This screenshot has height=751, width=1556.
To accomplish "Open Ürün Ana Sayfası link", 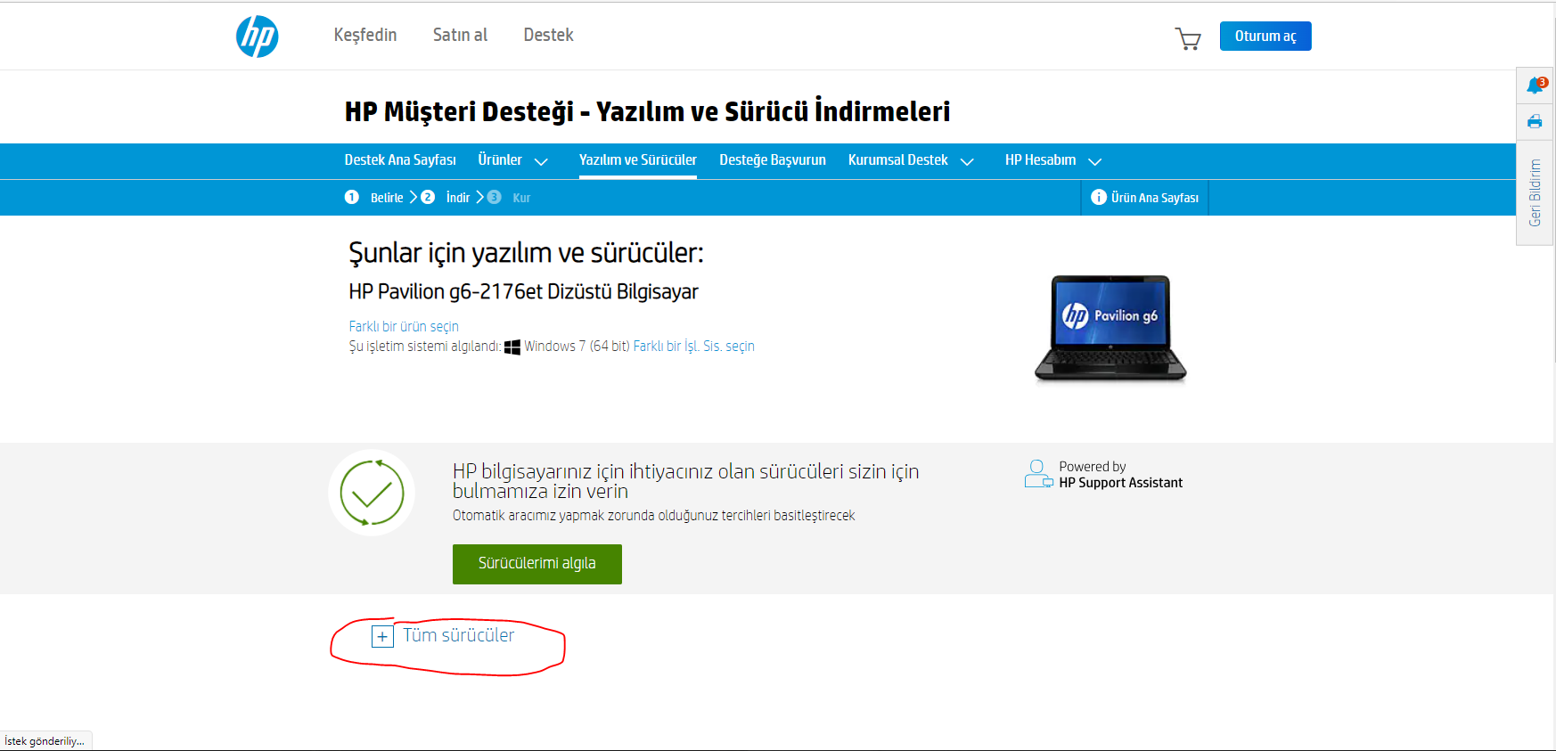I will pyautogui.click(x=1155, y=198).
